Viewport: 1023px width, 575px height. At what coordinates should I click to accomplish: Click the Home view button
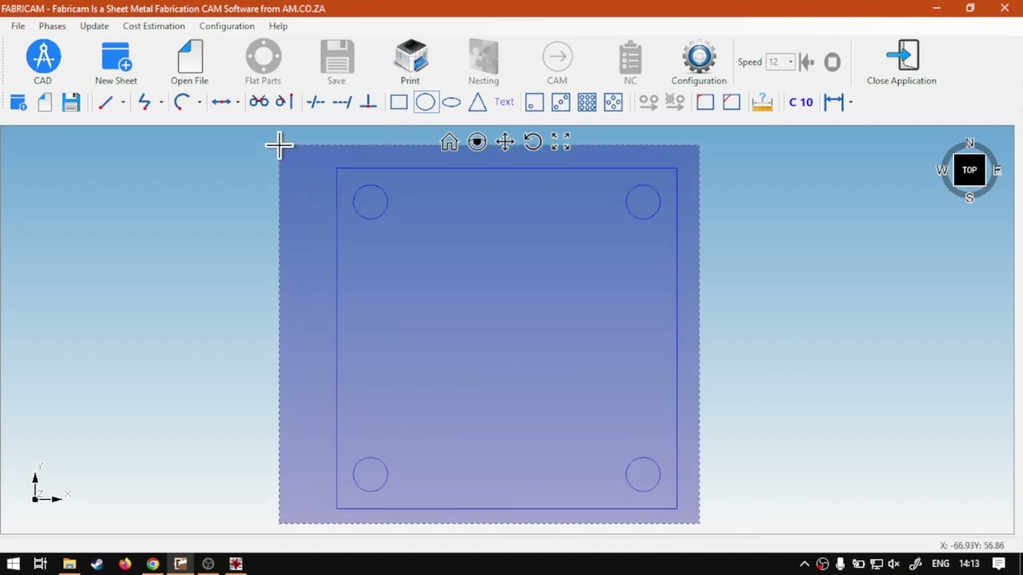point(449,142)
